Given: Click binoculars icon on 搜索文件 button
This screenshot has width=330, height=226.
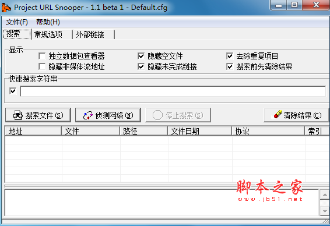Looking at the screenshot, I should tap(17, 115).
